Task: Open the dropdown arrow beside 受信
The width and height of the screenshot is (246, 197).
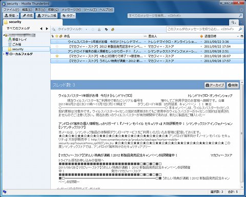Action: click(17, 16)
